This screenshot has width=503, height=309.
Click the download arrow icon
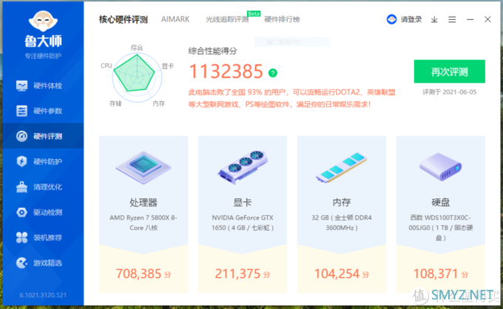[434, 20]
